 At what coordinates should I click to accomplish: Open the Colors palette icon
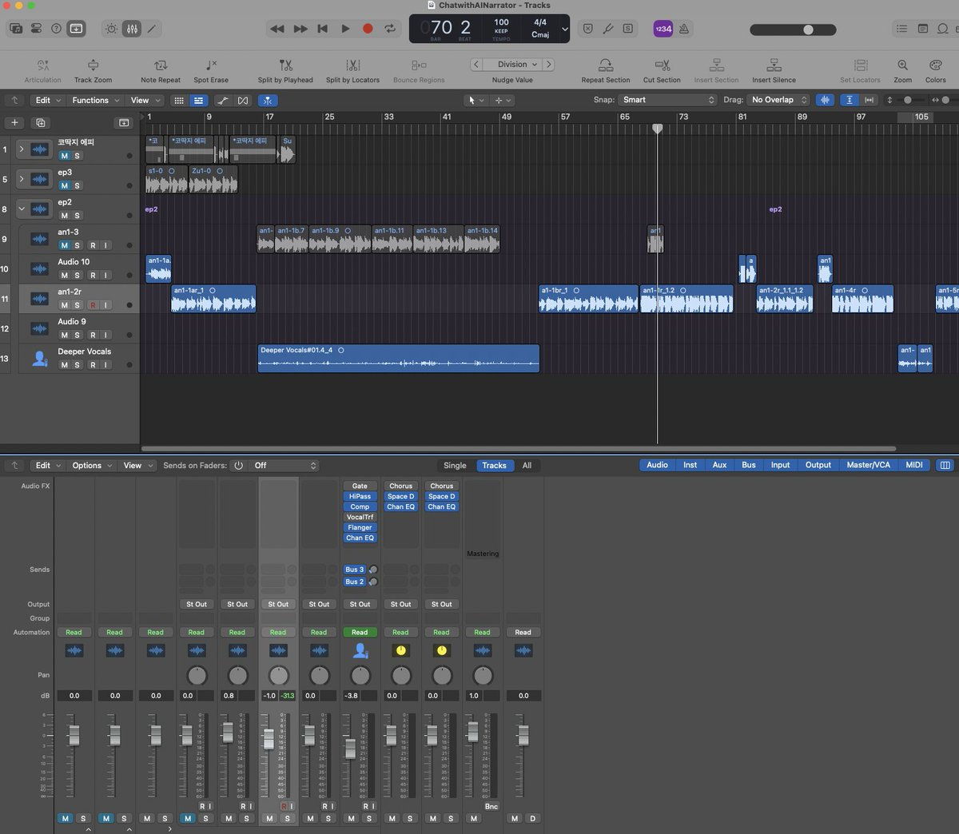(x=935, y=66)
